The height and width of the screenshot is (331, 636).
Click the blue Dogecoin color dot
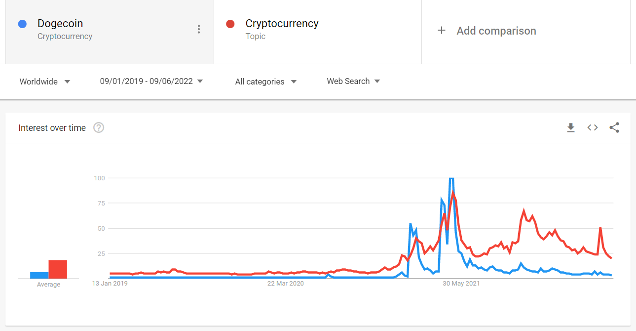(22, 24)
